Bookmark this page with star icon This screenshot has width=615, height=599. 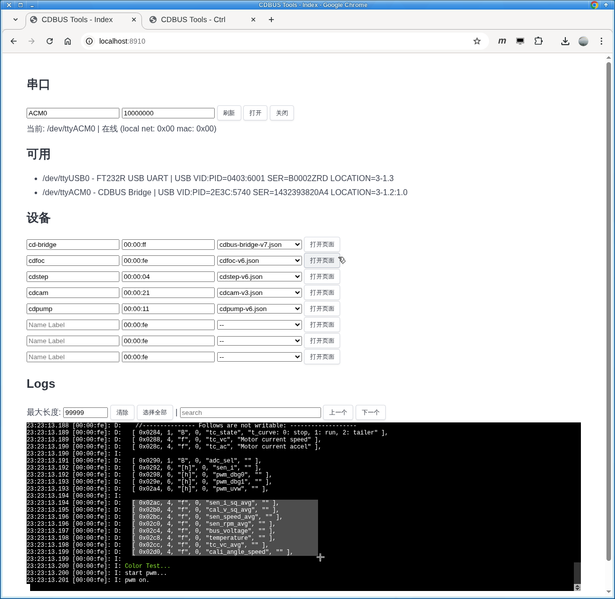coord(477,41)
